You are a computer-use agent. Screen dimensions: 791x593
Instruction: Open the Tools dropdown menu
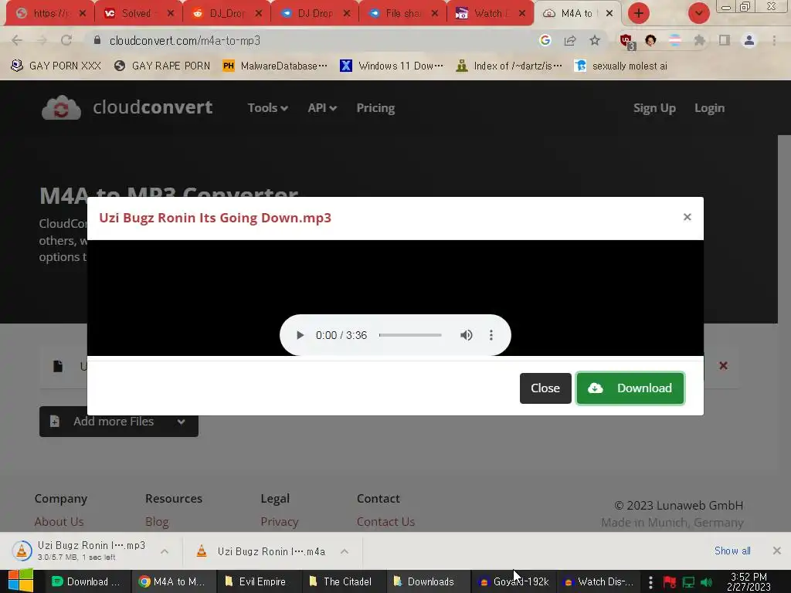267,108
